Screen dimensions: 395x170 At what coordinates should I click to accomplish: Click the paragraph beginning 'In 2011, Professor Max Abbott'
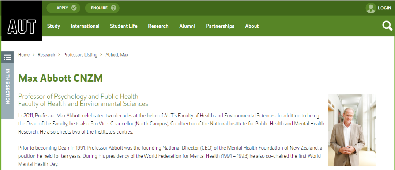click(x=171, y=124)
